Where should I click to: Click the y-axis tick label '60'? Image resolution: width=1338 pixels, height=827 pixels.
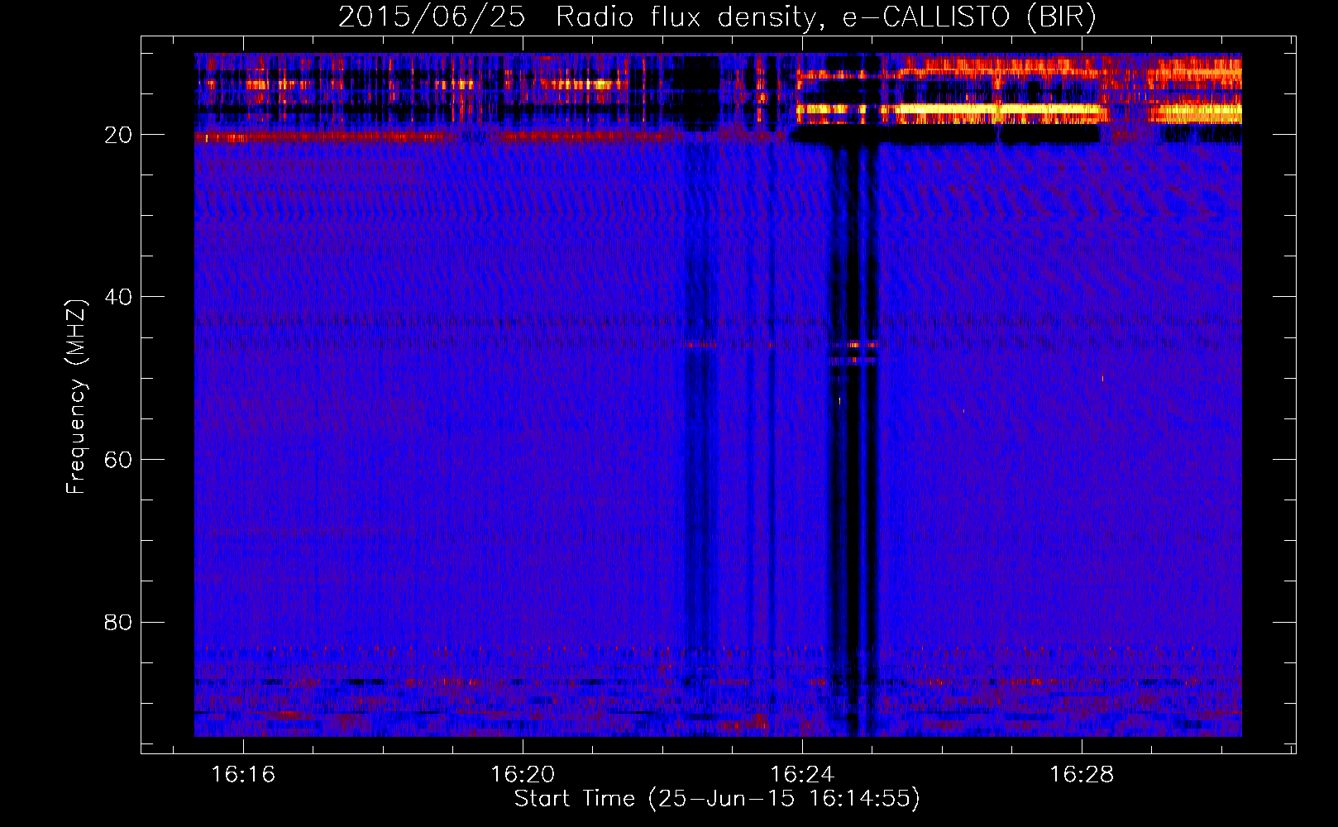(118, 460)
